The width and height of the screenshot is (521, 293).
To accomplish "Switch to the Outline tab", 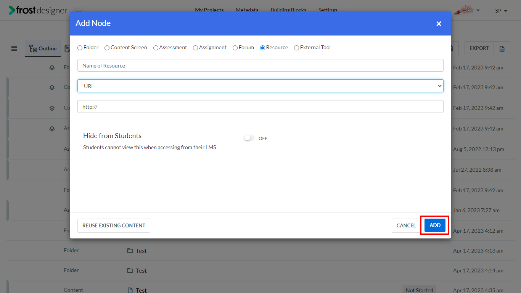I will click(43, 48).
